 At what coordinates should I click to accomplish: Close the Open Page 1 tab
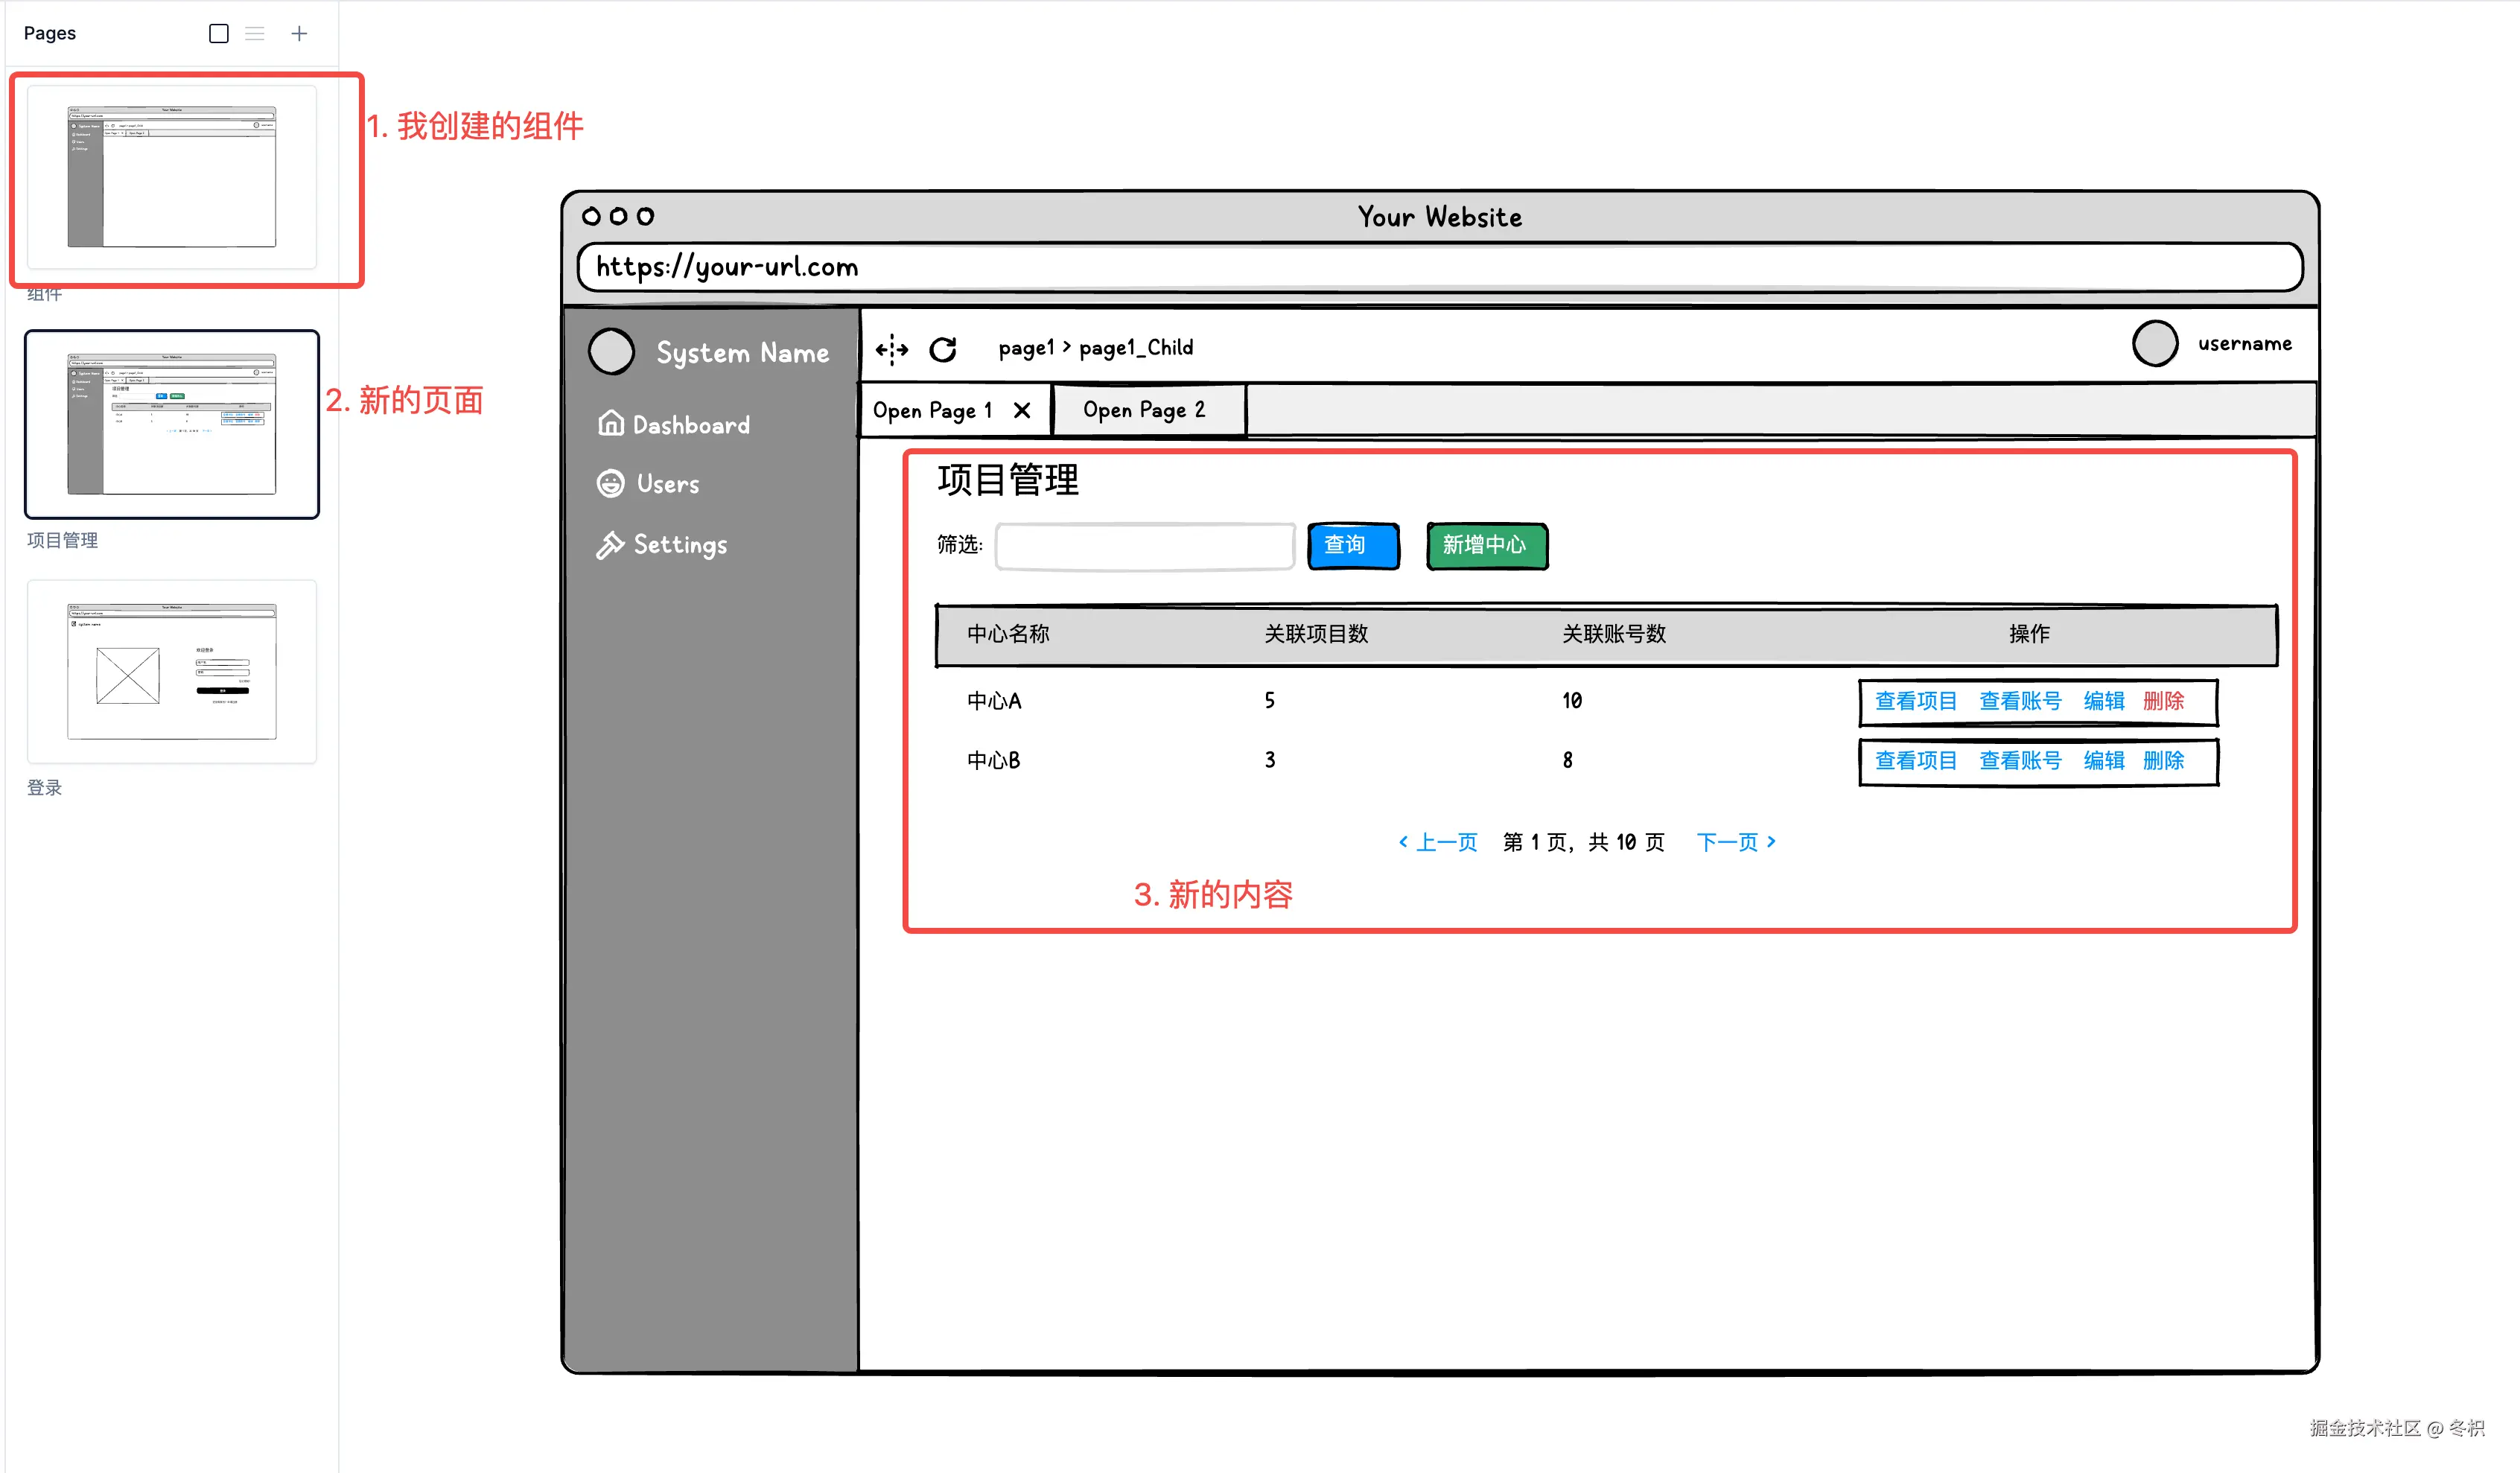click(x=1022, y=411)
